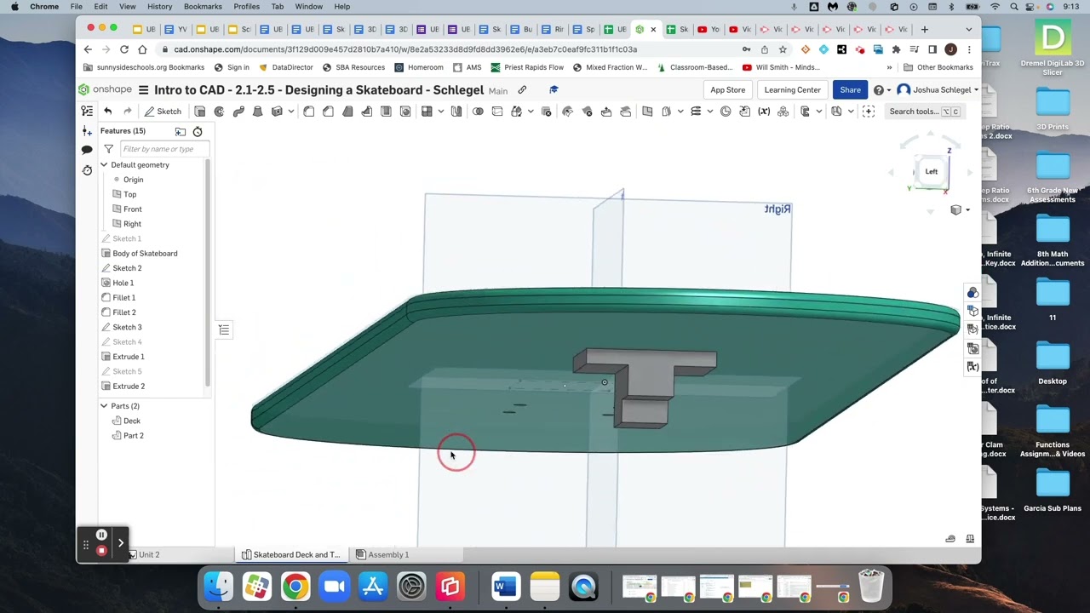Select the Sweep tool

[238, 112]
